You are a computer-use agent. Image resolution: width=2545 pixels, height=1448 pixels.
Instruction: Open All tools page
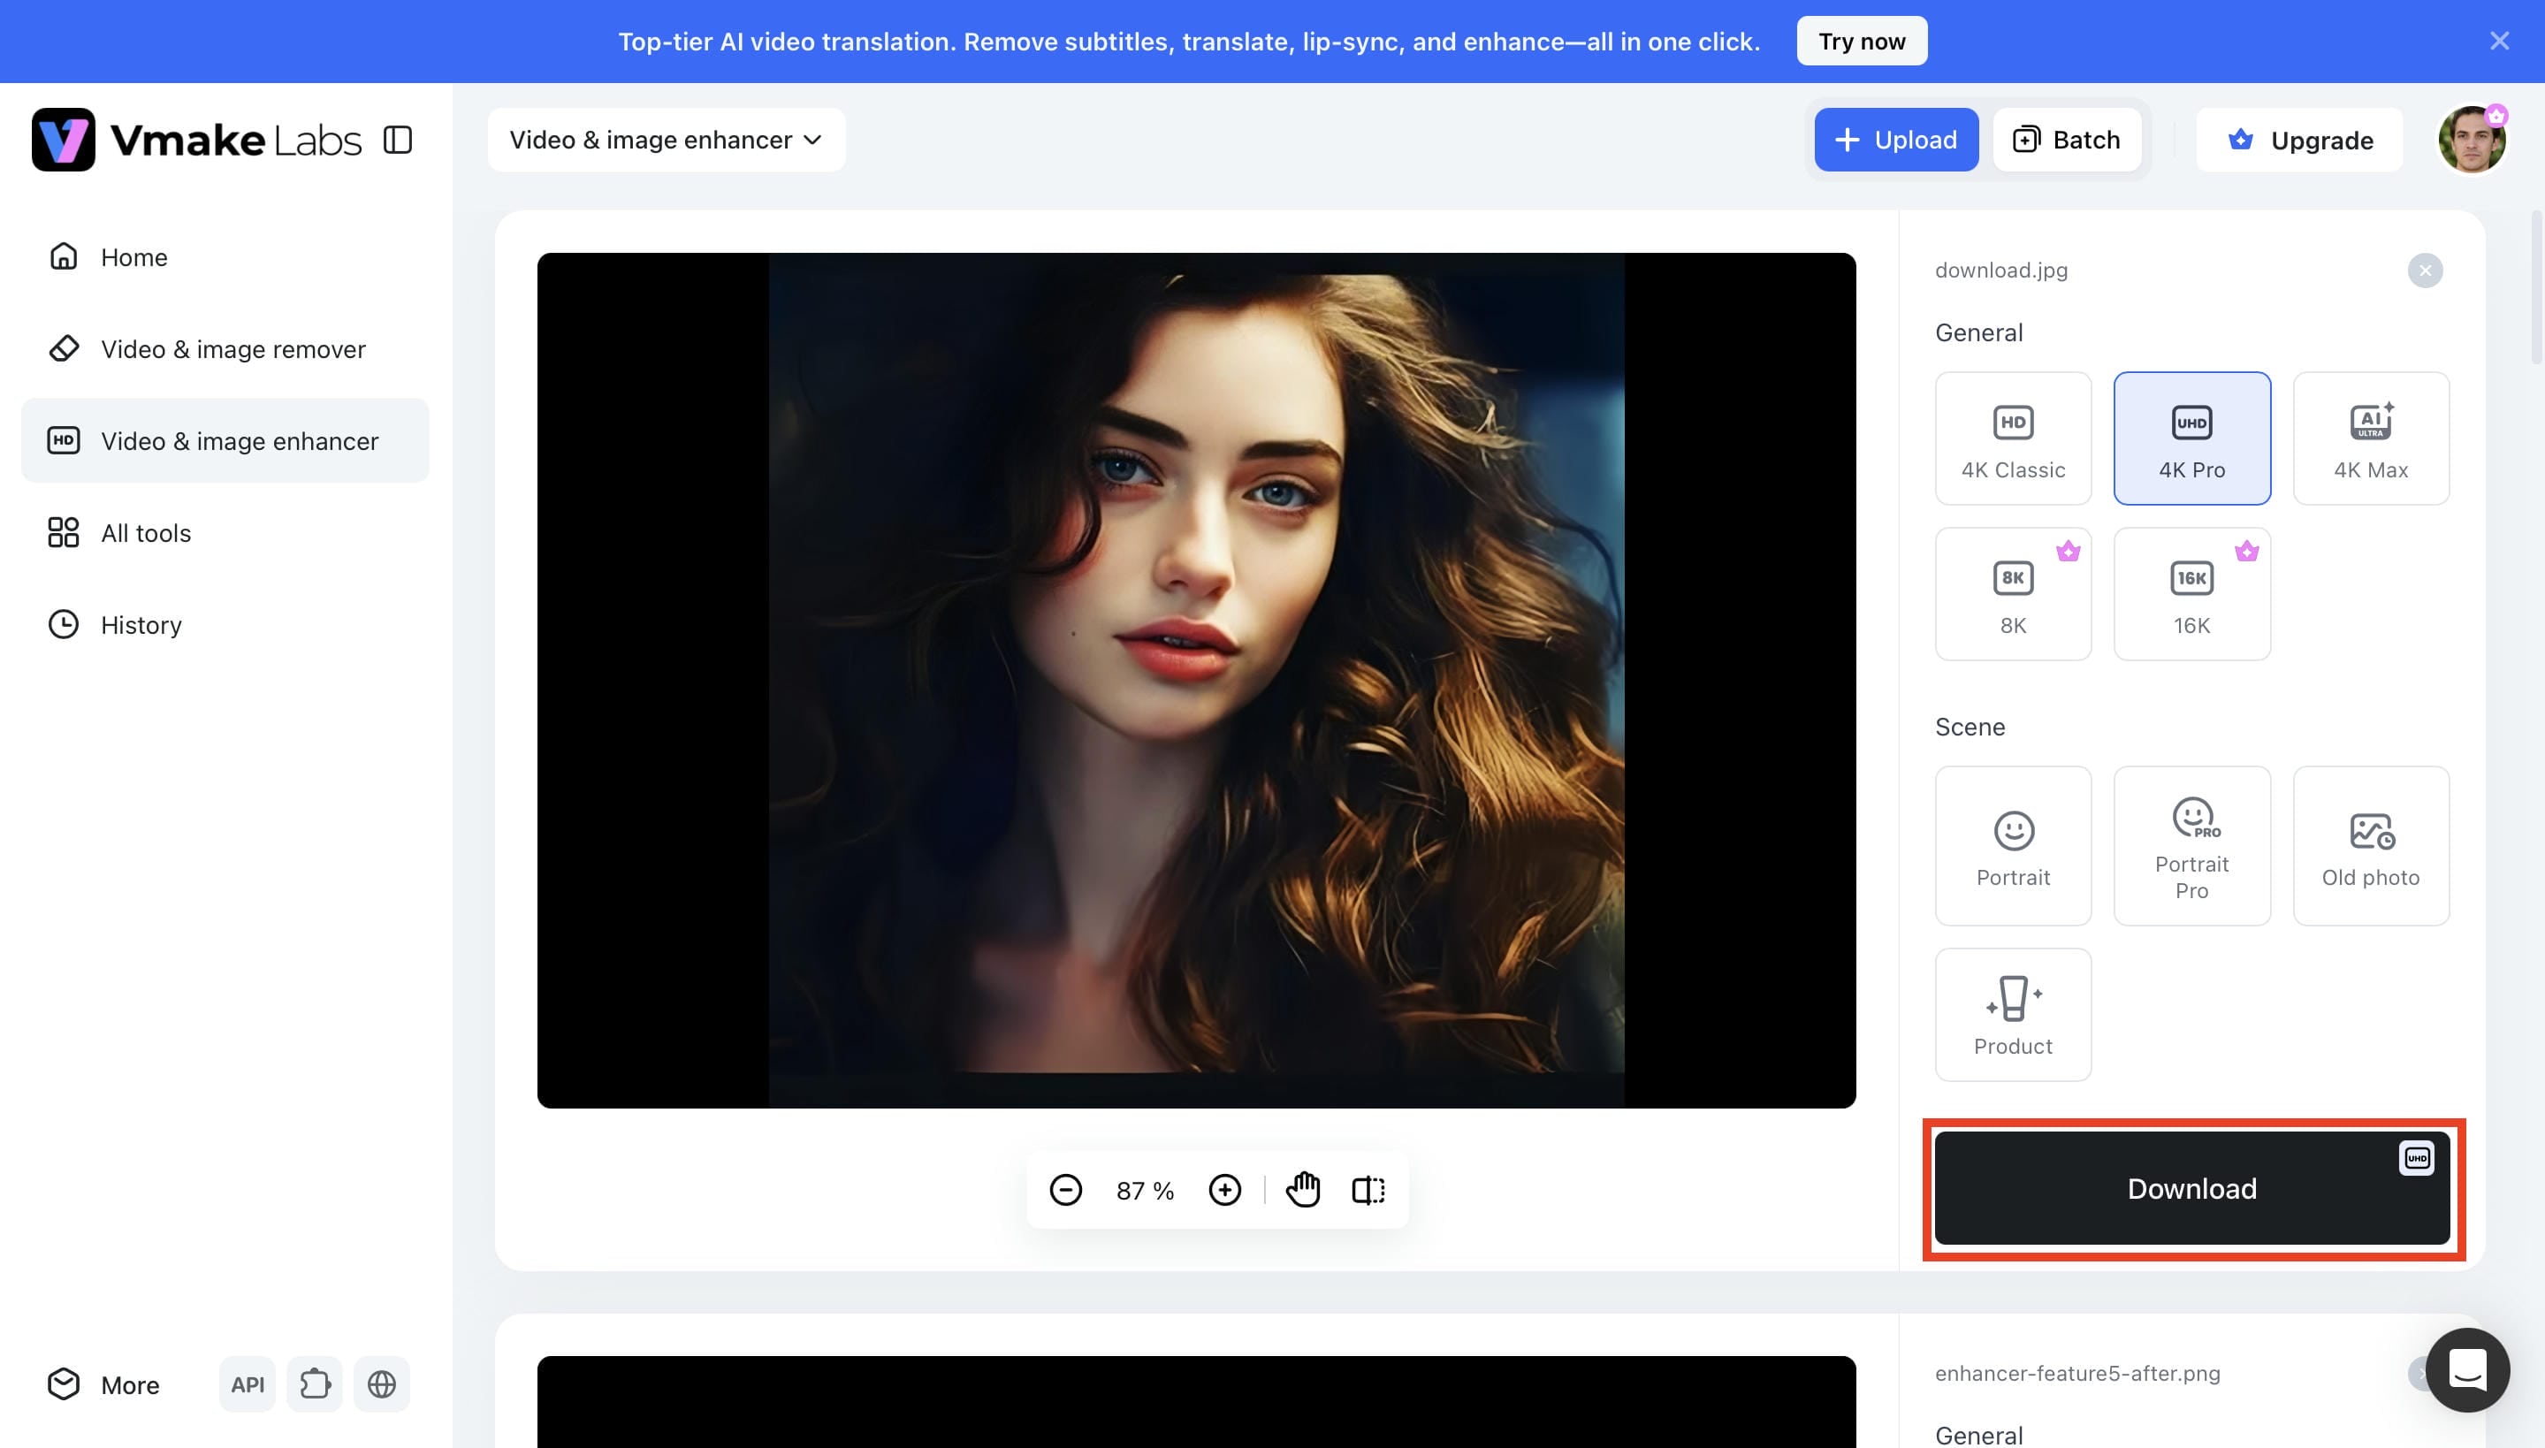(x=225, y=533)
